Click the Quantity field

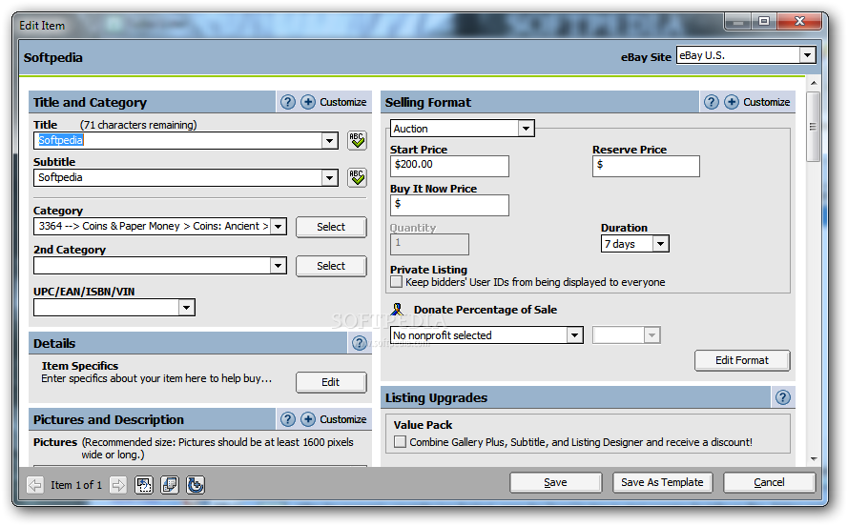(429, 244)
